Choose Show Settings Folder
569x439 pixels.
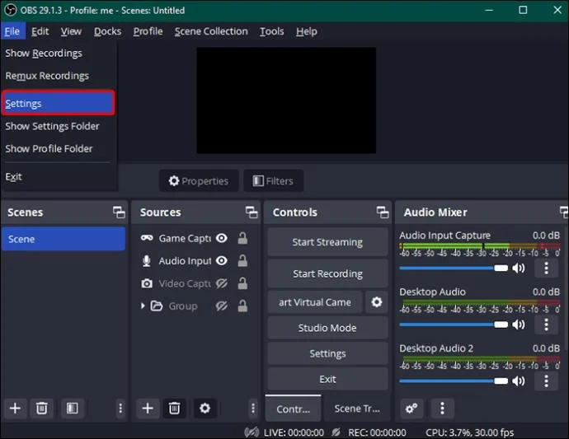tap(58, 126)
